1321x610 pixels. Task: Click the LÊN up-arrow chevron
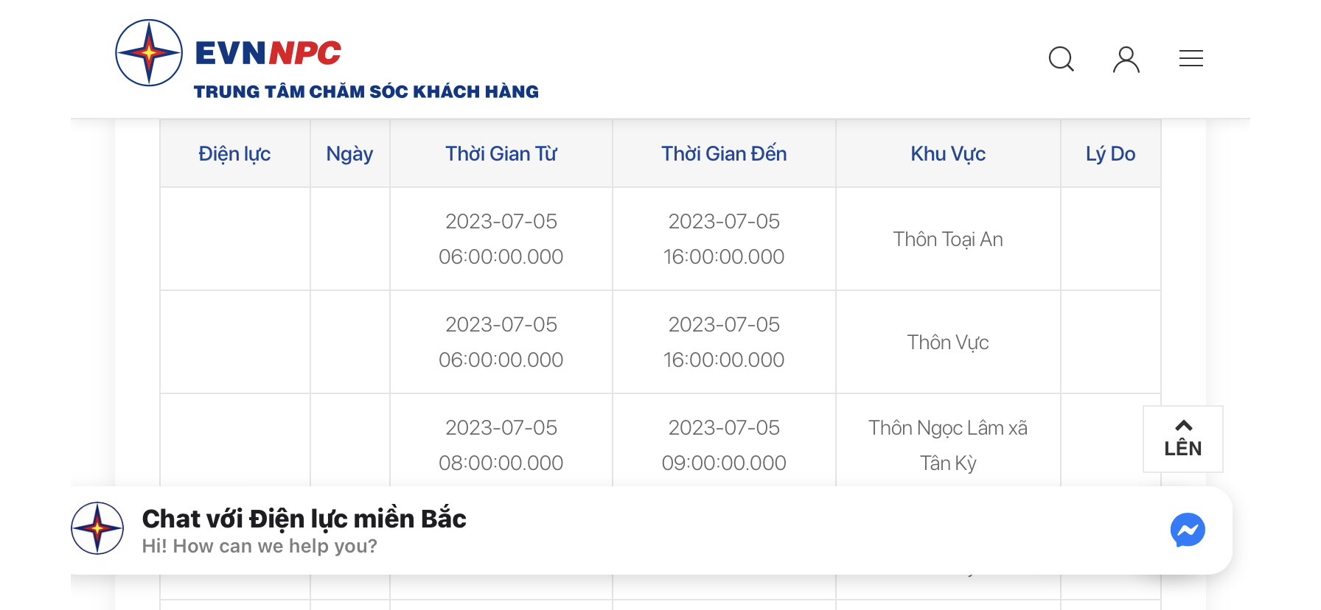pos(1183,425)
